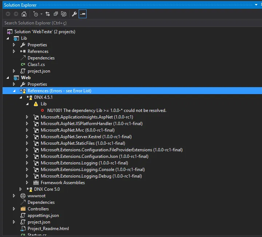The image size is (262, 237).
Task: Select the NU1001 dependency error item
Action: click(x=106, y=110)
